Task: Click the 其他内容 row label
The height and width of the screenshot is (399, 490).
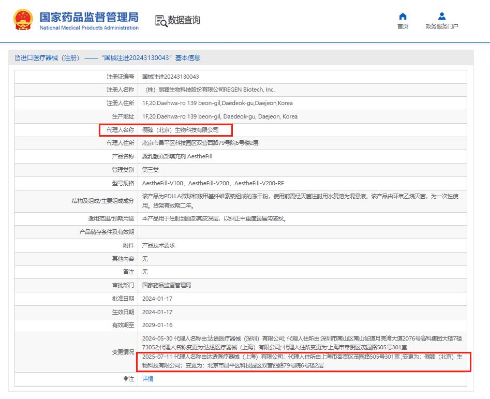Action: [123, 259]
